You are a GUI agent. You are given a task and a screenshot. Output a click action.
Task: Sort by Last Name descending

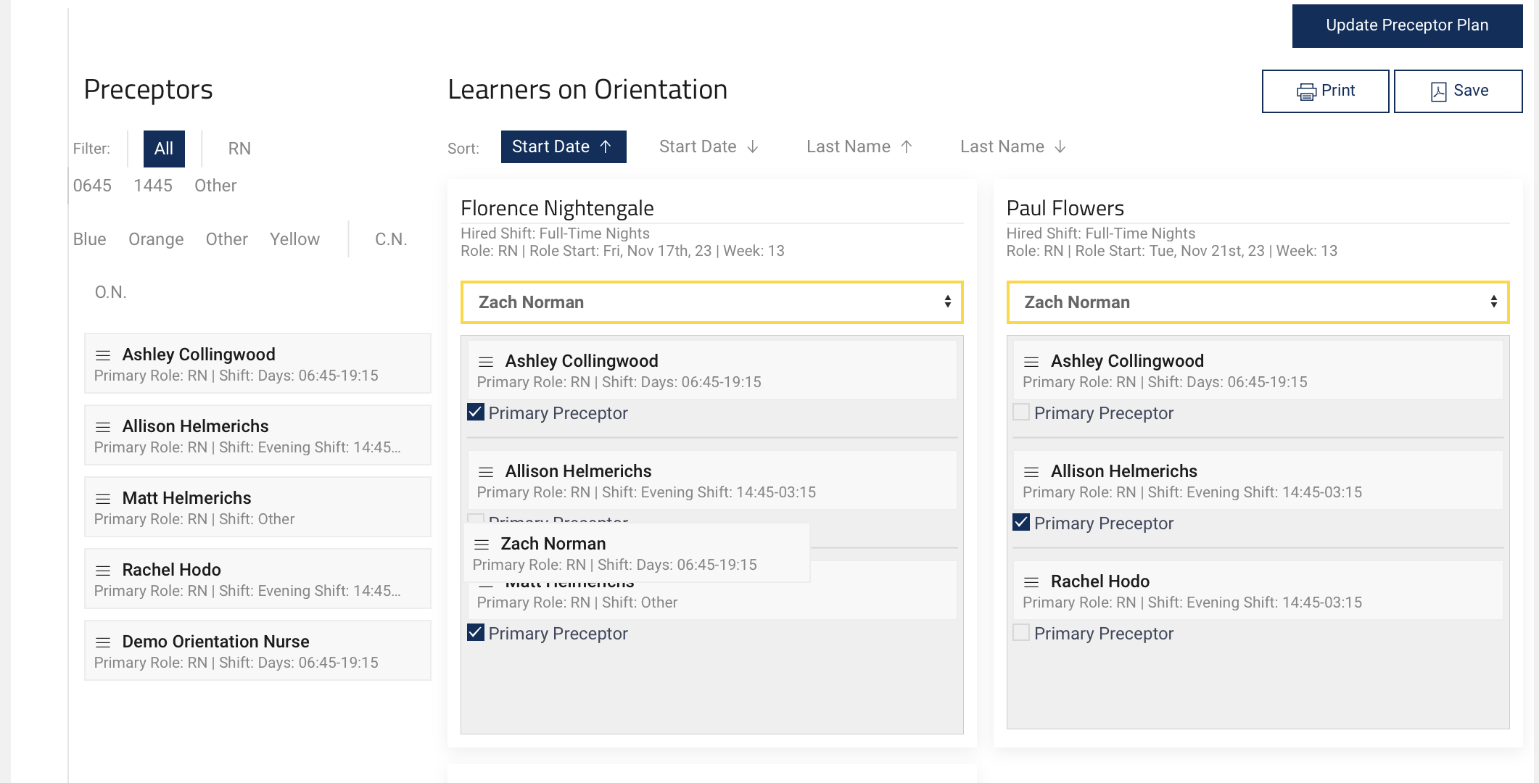click(x=1013, y=147)
